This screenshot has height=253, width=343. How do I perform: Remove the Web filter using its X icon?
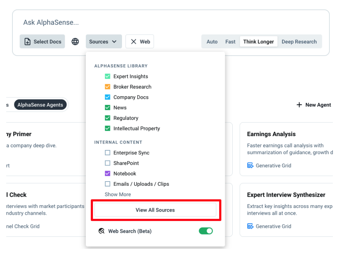(x=134, y=42)
